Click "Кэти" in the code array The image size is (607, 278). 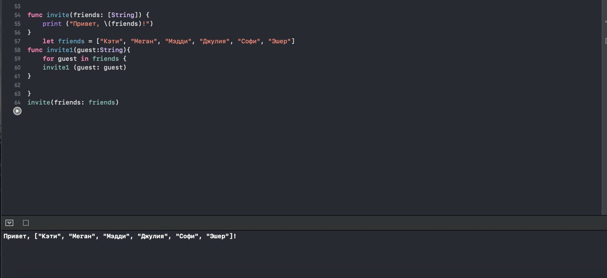[111, 41]
